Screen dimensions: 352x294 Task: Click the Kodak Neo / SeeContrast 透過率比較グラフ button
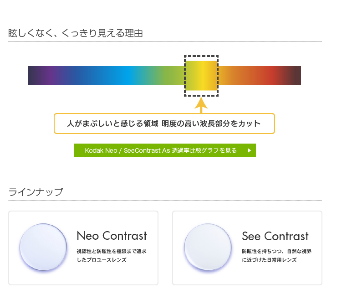[161, 150]
